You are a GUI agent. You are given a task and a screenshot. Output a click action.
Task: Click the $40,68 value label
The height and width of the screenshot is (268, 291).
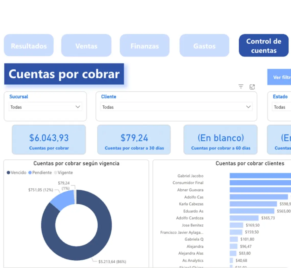241,261
